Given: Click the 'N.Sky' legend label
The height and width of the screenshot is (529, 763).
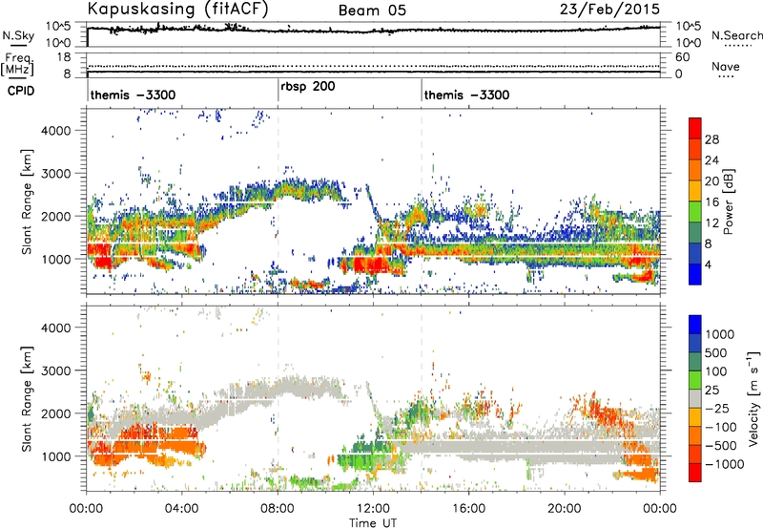Looking at the screenshot, I should point(18,35).
